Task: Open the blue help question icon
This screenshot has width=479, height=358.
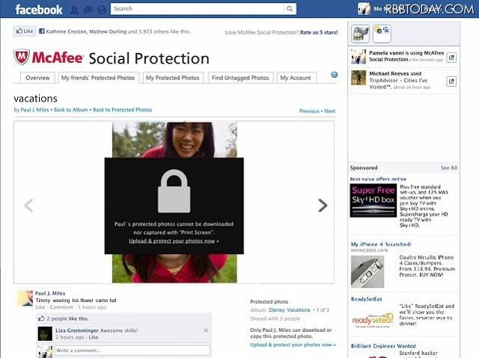Action: pyautogui.click(x=335, y=75)
